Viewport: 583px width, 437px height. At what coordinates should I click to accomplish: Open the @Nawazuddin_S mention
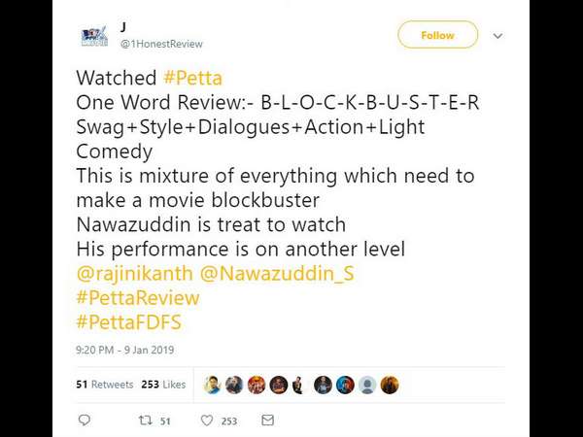tap(277, 274)
